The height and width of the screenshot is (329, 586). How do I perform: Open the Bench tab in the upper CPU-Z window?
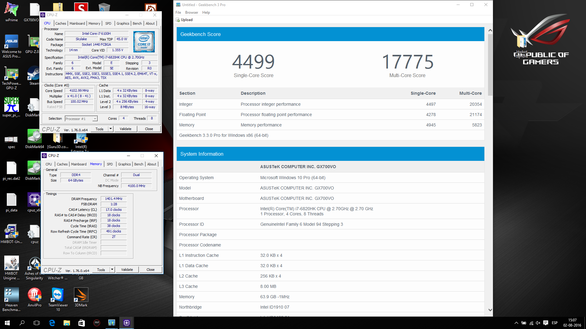pos(137,23)
